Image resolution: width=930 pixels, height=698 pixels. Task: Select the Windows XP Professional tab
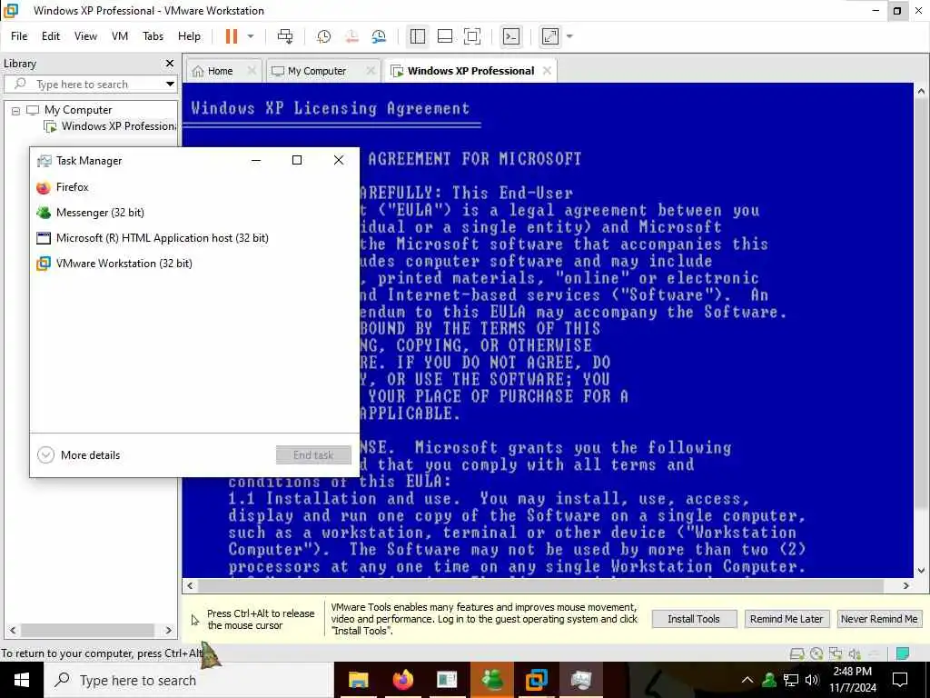pos(471,71)
